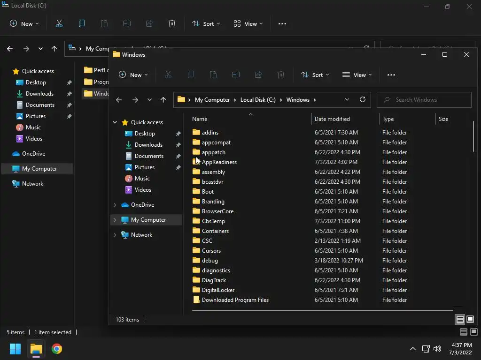Click My Computer breadcrumb in Windows window
The image size is (481, 360).
212,100
